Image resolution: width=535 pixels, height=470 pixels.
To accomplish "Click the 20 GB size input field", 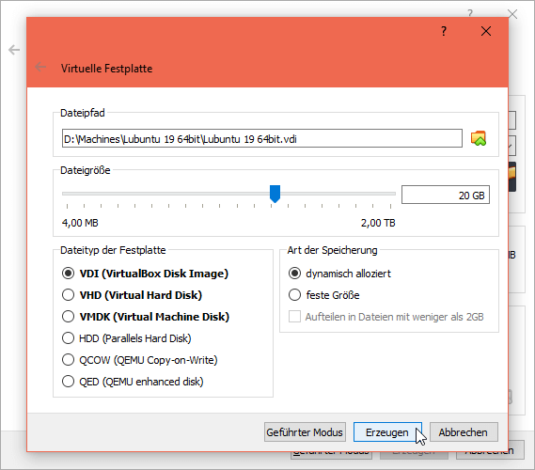I will click(446, 195).
